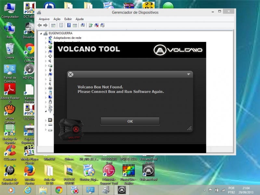Open Adobe Reader XI desktop icon

pos(10,93)
